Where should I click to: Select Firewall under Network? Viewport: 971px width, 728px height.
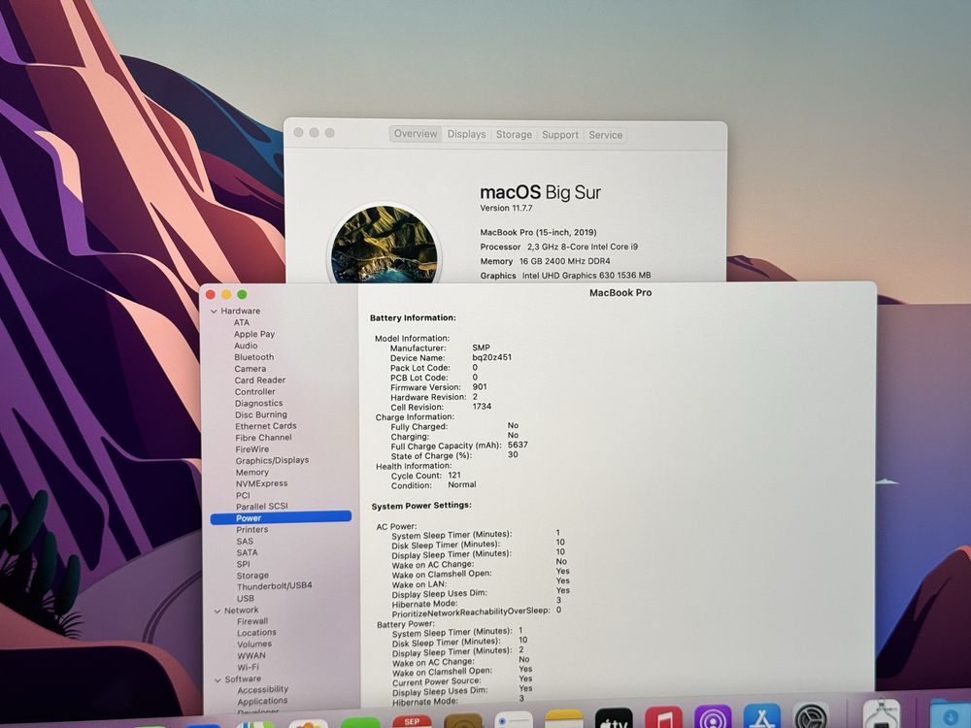point(252,621)
